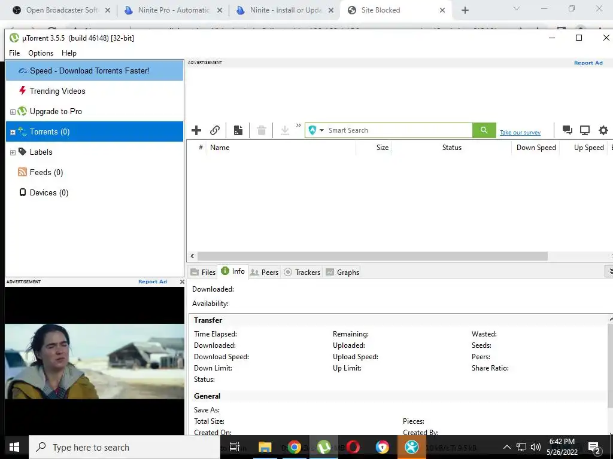Close the sidebar advertisement with X
Viewport: 613px width, 459px height.
click(182, 282)
